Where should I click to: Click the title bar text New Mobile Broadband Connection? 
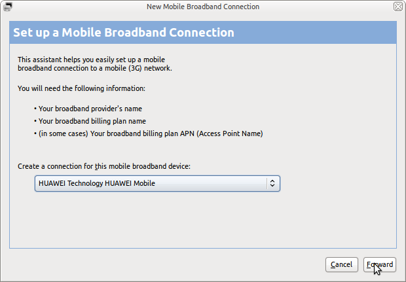point(203,7)
